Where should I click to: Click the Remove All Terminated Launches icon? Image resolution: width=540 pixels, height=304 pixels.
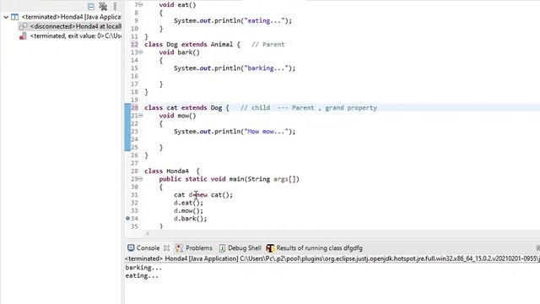coord(103,6)
